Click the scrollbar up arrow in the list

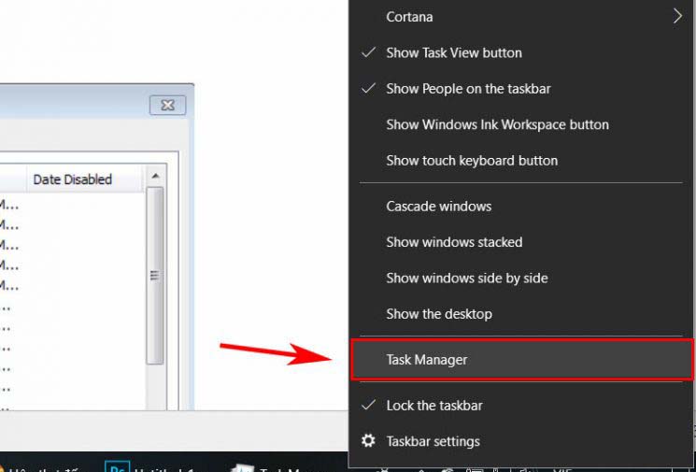[x=155, y=177]
